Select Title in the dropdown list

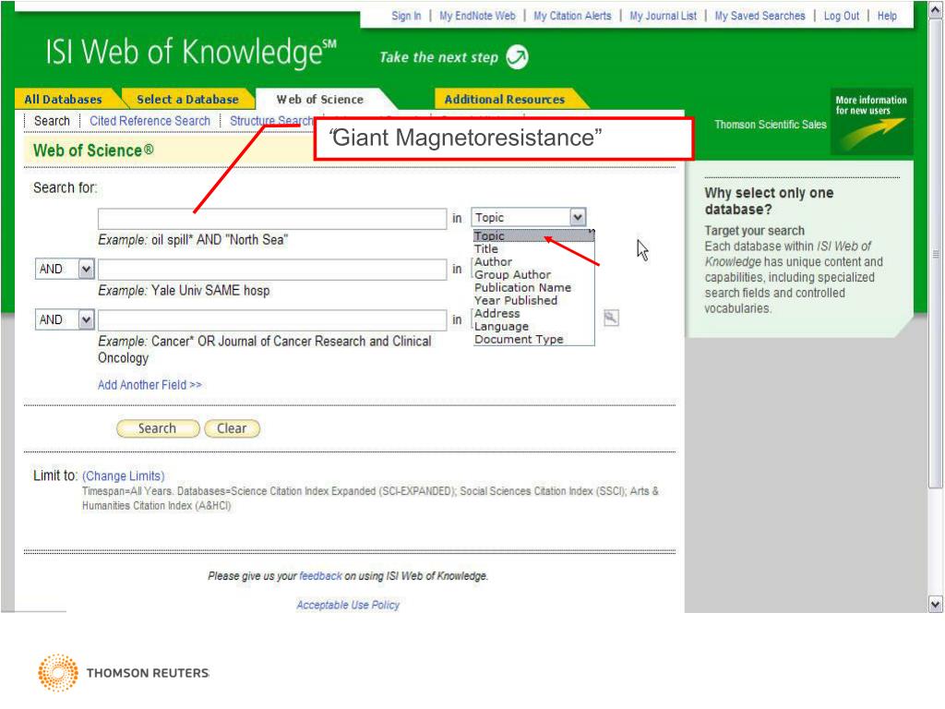pos(533,248)
